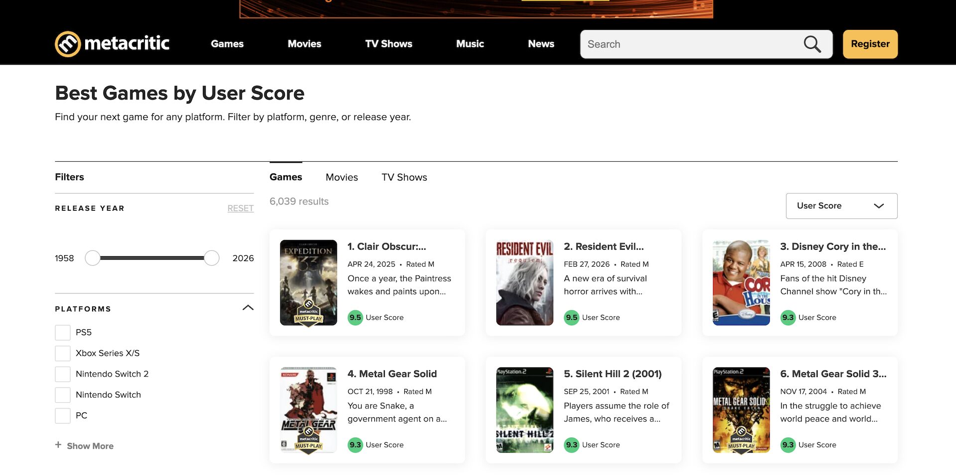Viewport: 956px width, 475px height.
Task: Open the Disney Cory in the House cover
Action: [741, 283]
